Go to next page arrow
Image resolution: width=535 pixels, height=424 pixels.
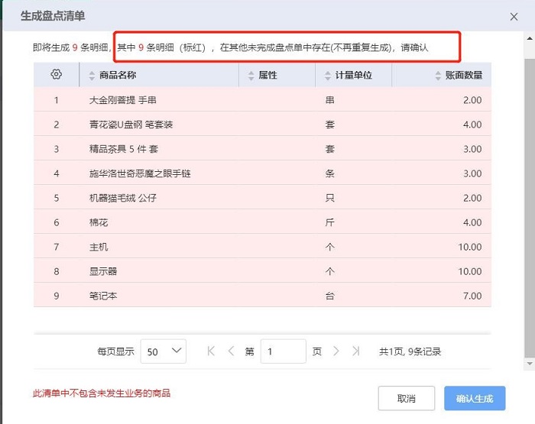336,351
